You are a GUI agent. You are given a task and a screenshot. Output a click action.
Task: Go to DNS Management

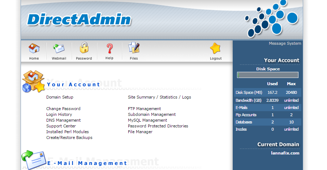pyautogui.click(x=63, y=120)
